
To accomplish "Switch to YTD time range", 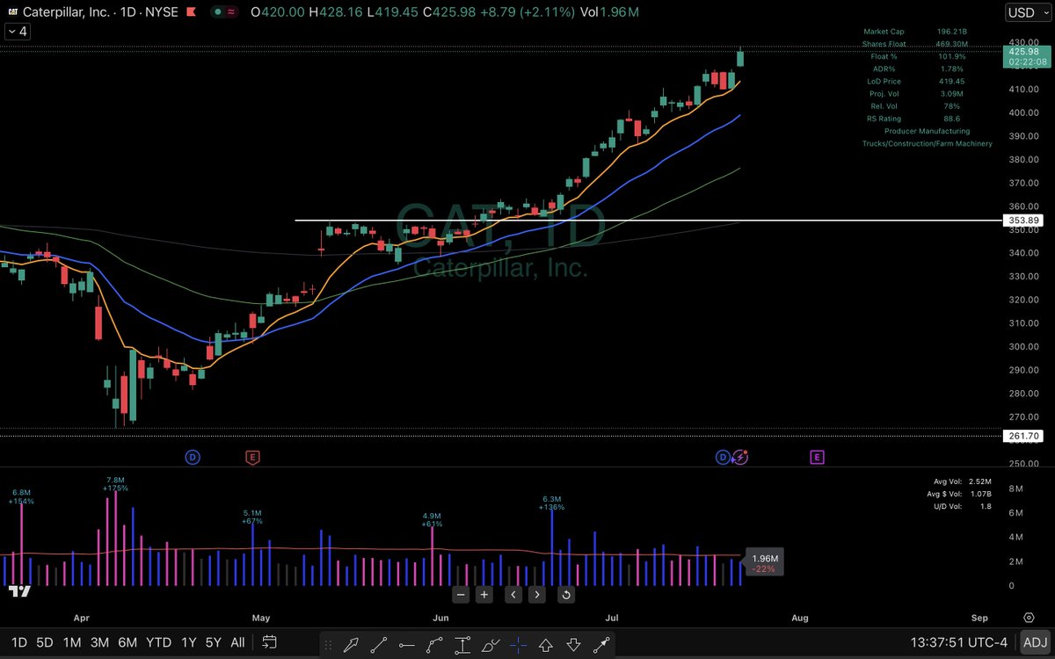I will click(x=158, y=642).
